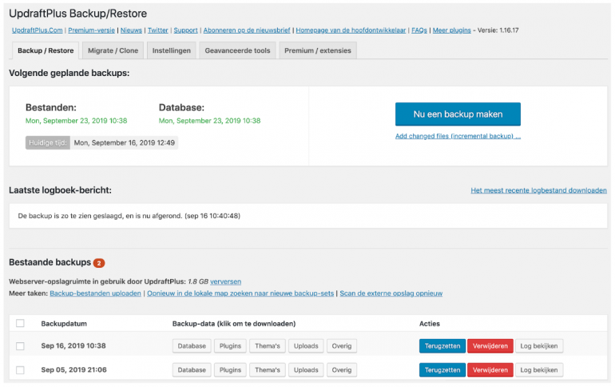Click the Huidige tijd label
Viewport: 615px width, 387px height.
pyautogui.click(x=48, y=143)
